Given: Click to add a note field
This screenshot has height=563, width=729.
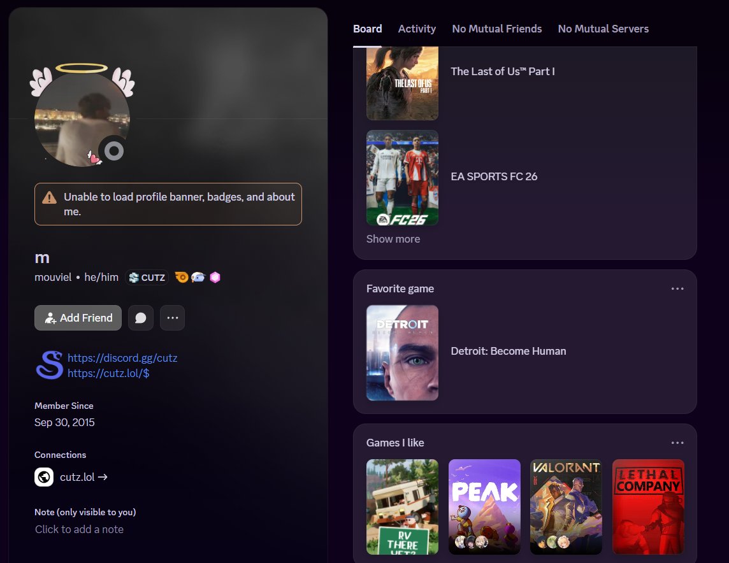Looking at the screenshot, I should click(79, 529).
